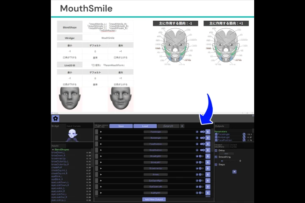305x203 pixels.
Task: Switch to the Input Curves tab
Action: (x=74, y=126)
